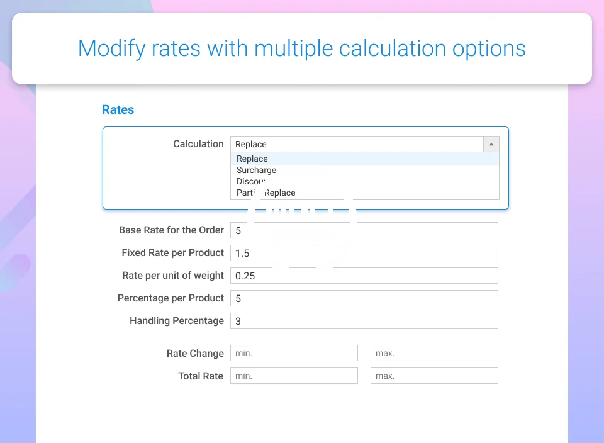Viewport: 604px width, 443px height.
Task: Click the Rate per unit of weight input
Action: coord(364,276)
